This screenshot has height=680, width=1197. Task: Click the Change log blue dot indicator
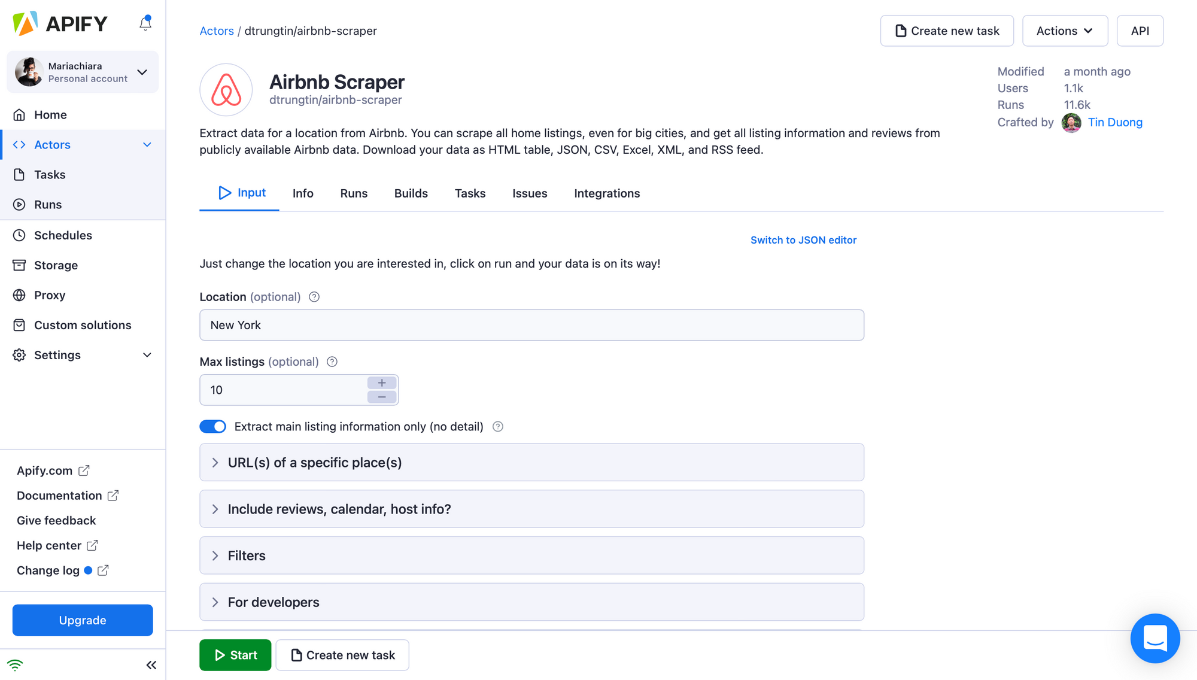[88, 570]
